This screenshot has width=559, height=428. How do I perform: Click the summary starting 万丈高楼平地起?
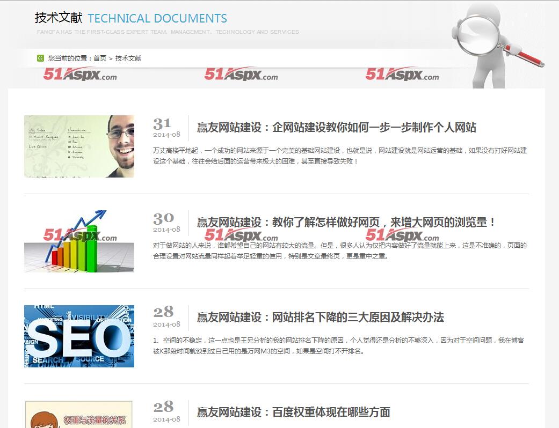(x=340, y=156)
